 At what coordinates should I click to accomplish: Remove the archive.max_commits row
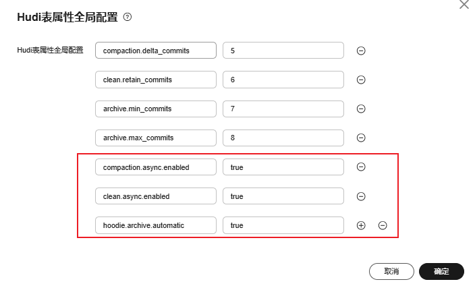pyautogui.click(x=361, y=138)
